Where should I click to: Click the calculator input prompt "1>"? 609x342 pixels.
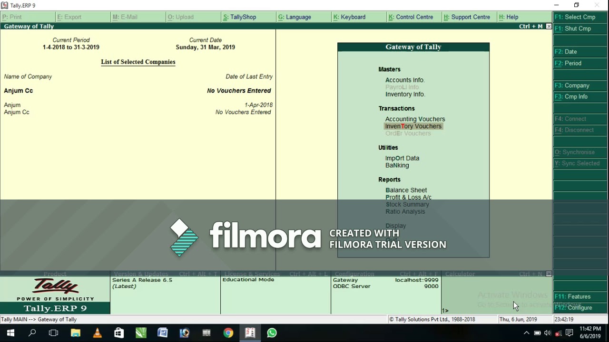445,311
